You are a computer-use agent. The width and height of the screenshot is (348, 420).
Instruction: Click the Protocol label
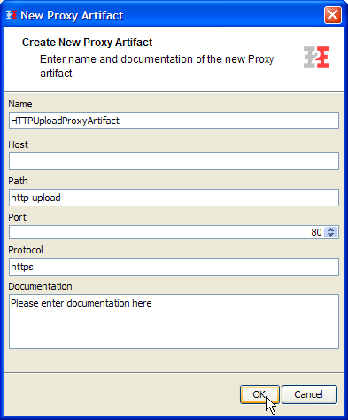tap(26, 250)
